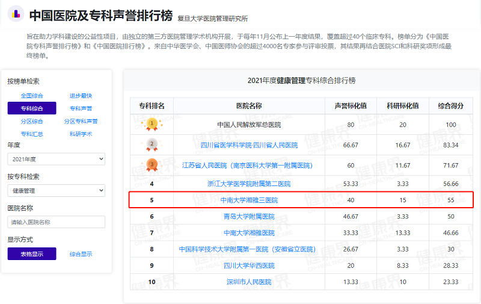This screenshot has height=304, width=481.
Task: Choose 表格显示 display mode
Action: 32,254
